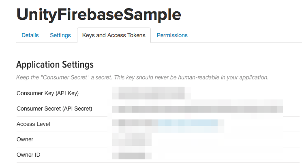Select the blurred Consumer Key value
302x164 pixels.
(148, 93)
